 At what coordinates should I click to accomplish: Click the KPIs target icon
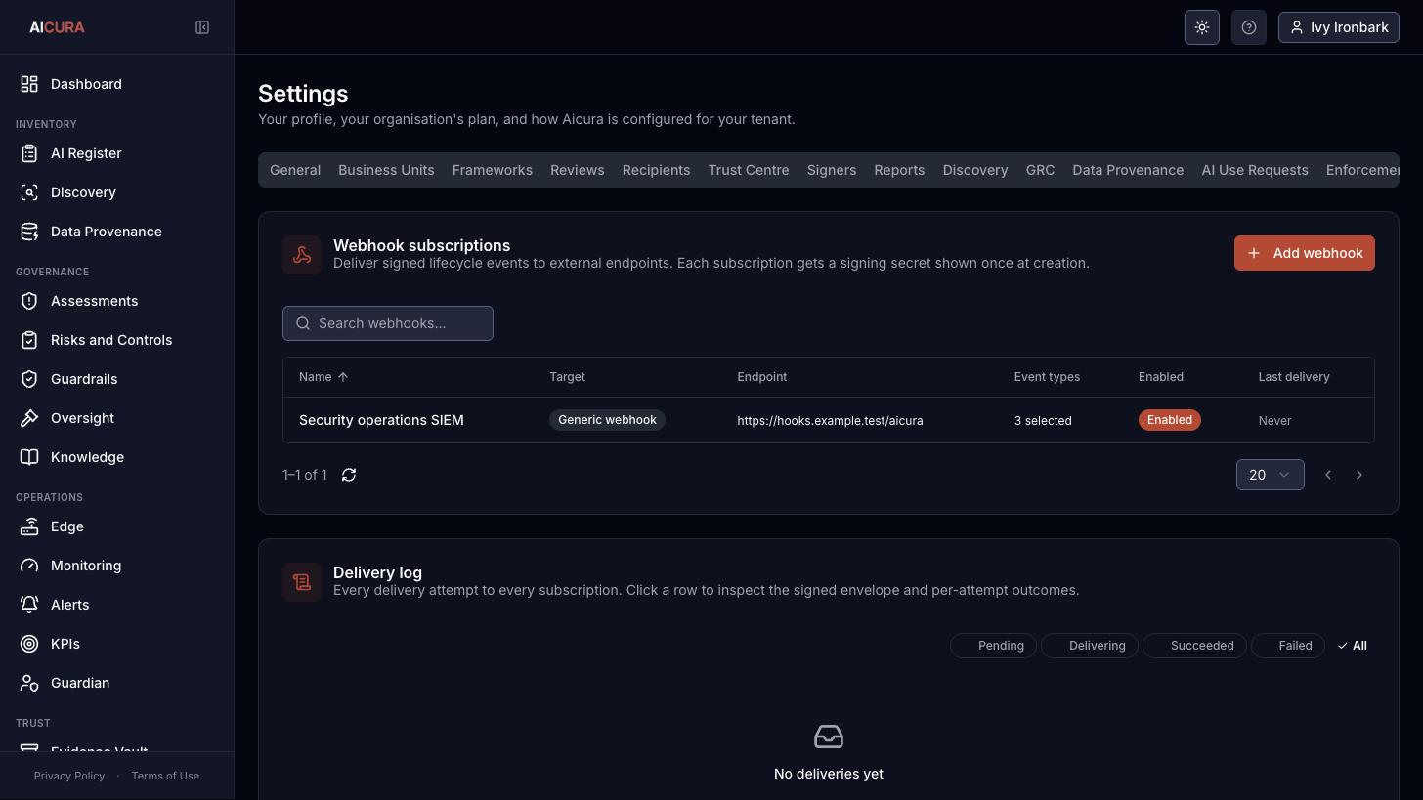(x=29, y=644)
